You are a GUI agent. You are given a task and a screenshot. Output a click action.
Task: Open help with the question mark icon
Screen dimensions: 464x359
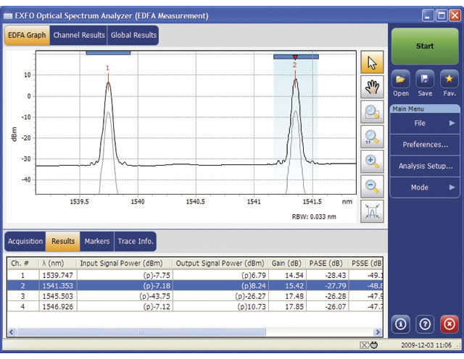tap(425, 324)
